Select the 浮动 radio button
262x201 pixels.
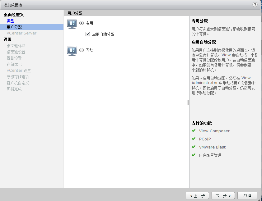tap(82, 50)
